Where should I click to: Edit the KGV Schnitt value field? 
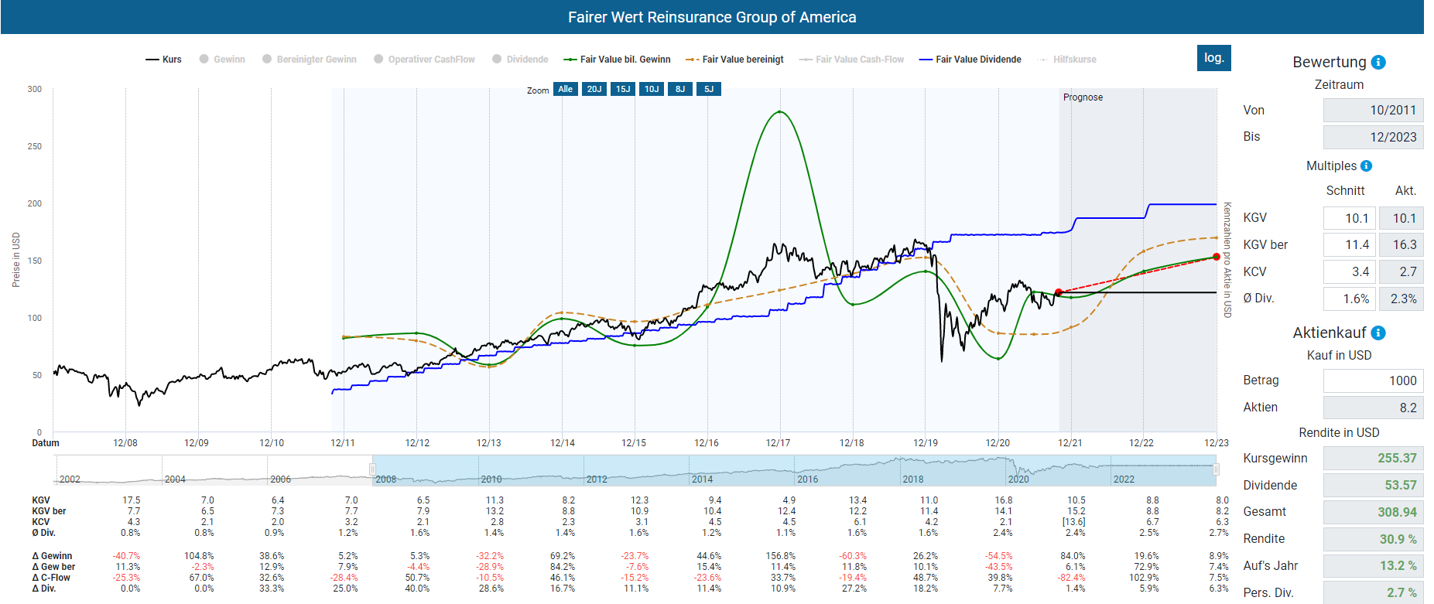[x=1349, y=218]
